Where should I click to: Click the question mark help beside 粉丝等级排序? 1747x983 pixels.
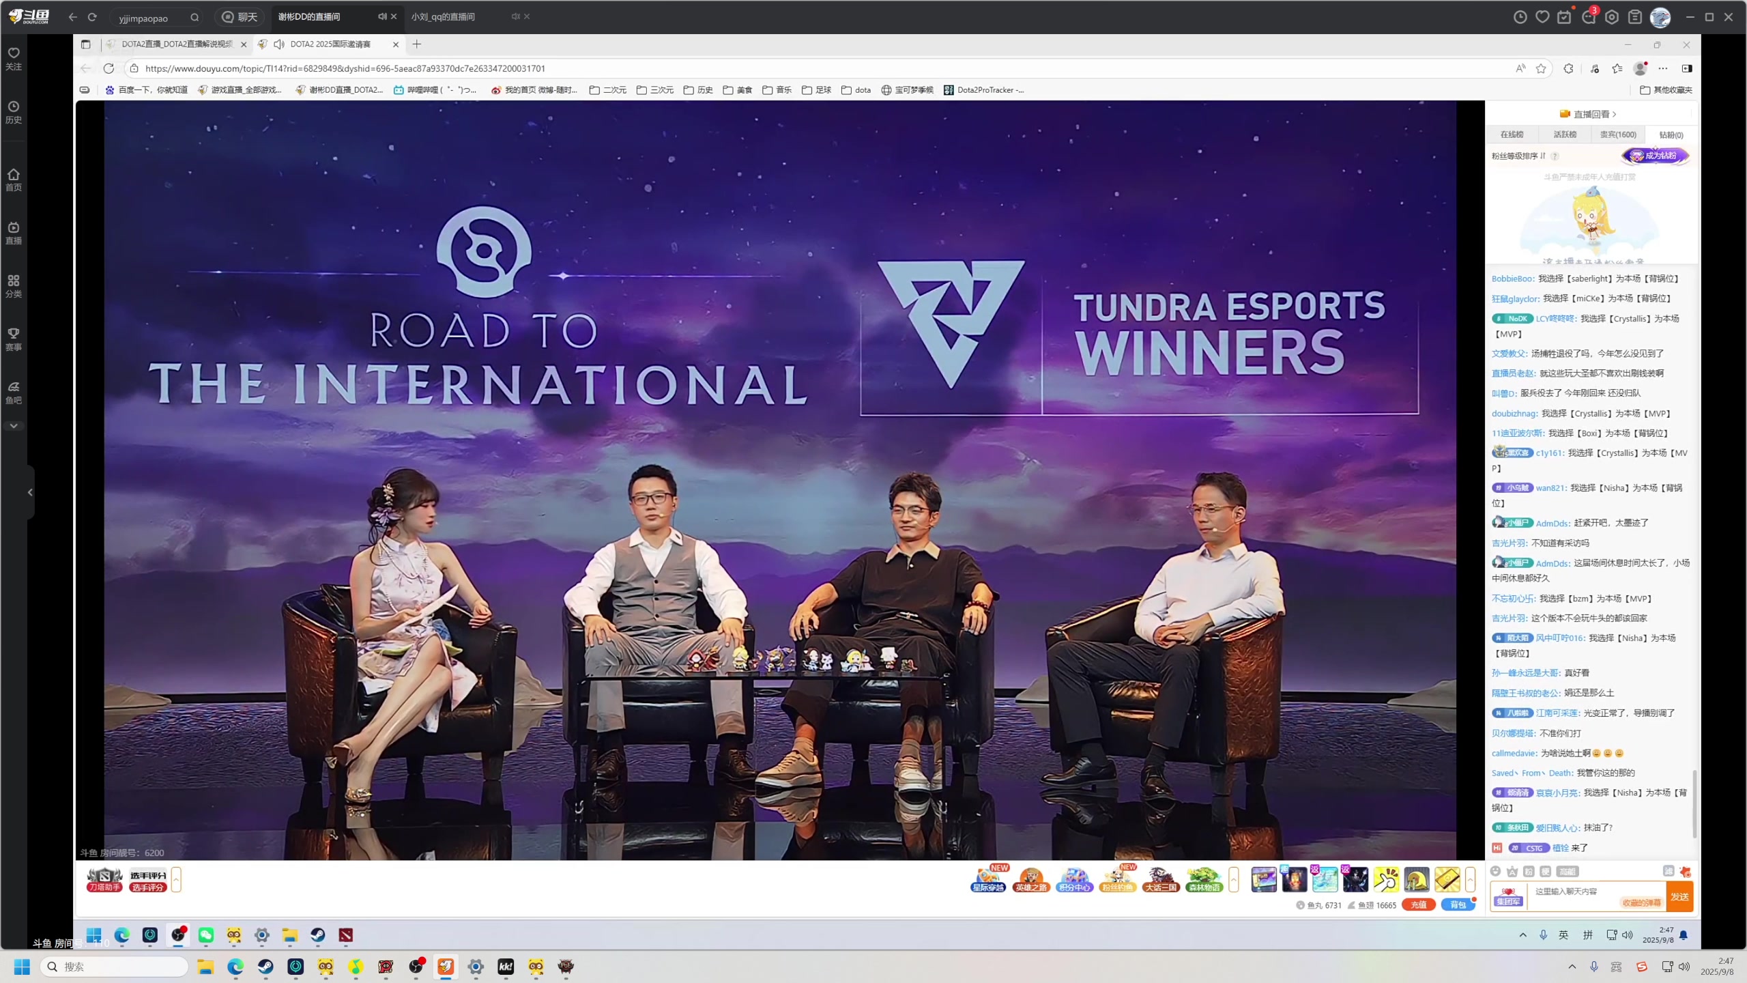tap(1555, 156)
